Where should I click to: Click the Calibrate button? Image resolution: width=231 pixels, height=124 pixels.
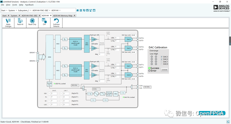point(164,69)
